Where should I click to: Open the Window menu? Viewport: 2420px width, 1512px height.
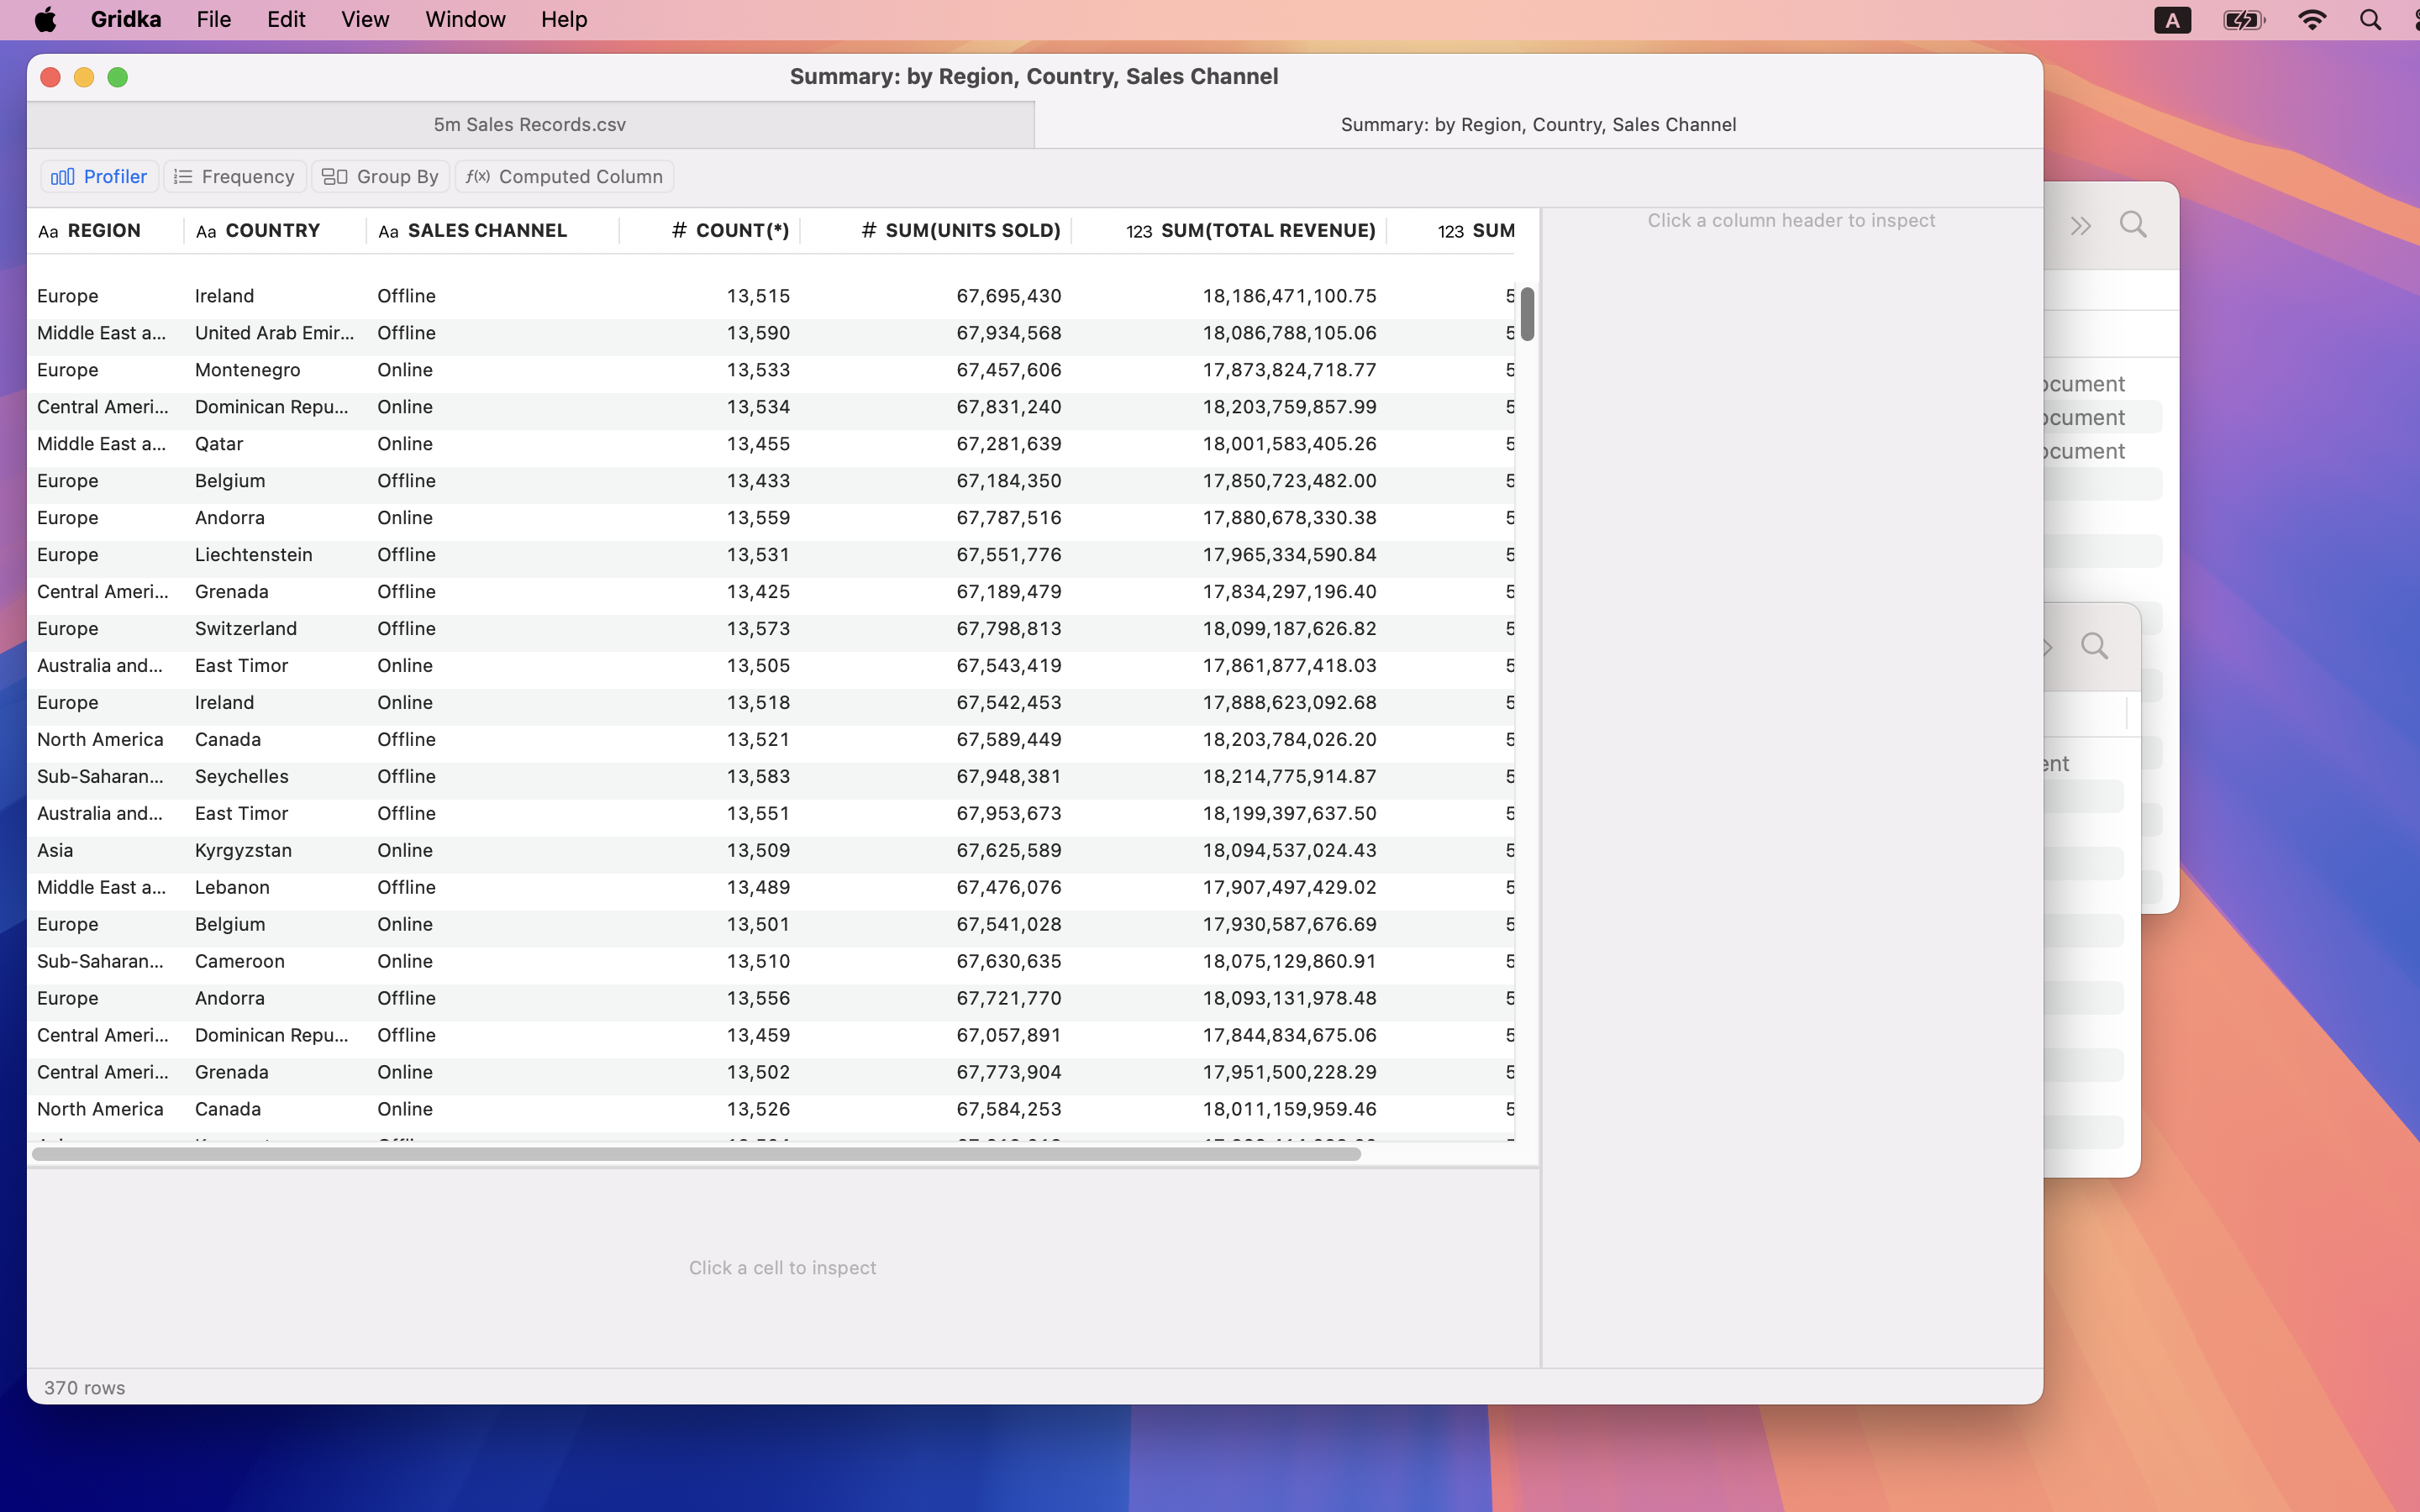click(465, 19)
